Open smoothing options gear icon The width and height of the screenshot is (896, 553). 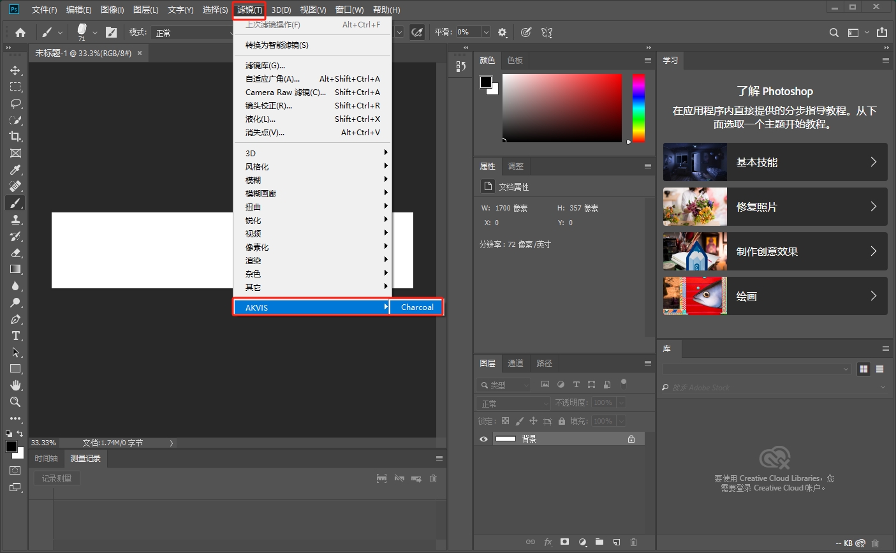point(503,33)
